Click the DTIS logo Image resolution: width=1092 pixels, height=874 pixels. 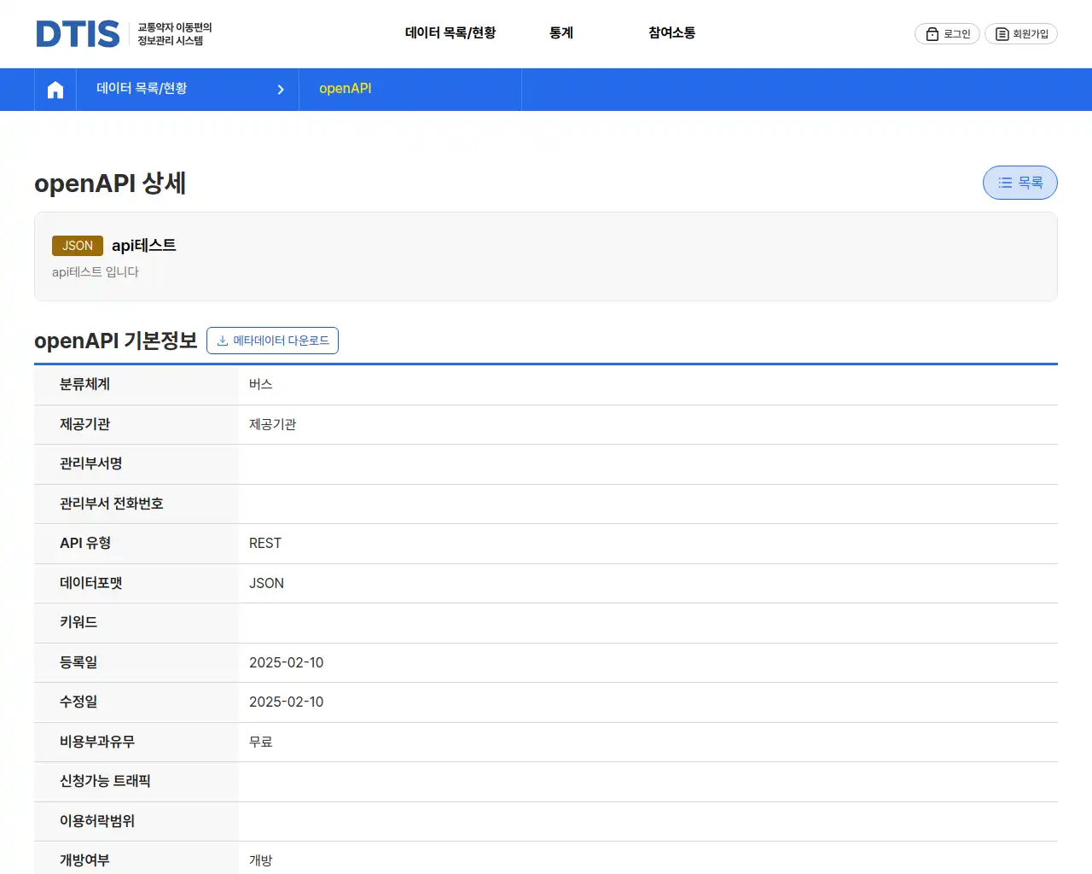[78, 33]
